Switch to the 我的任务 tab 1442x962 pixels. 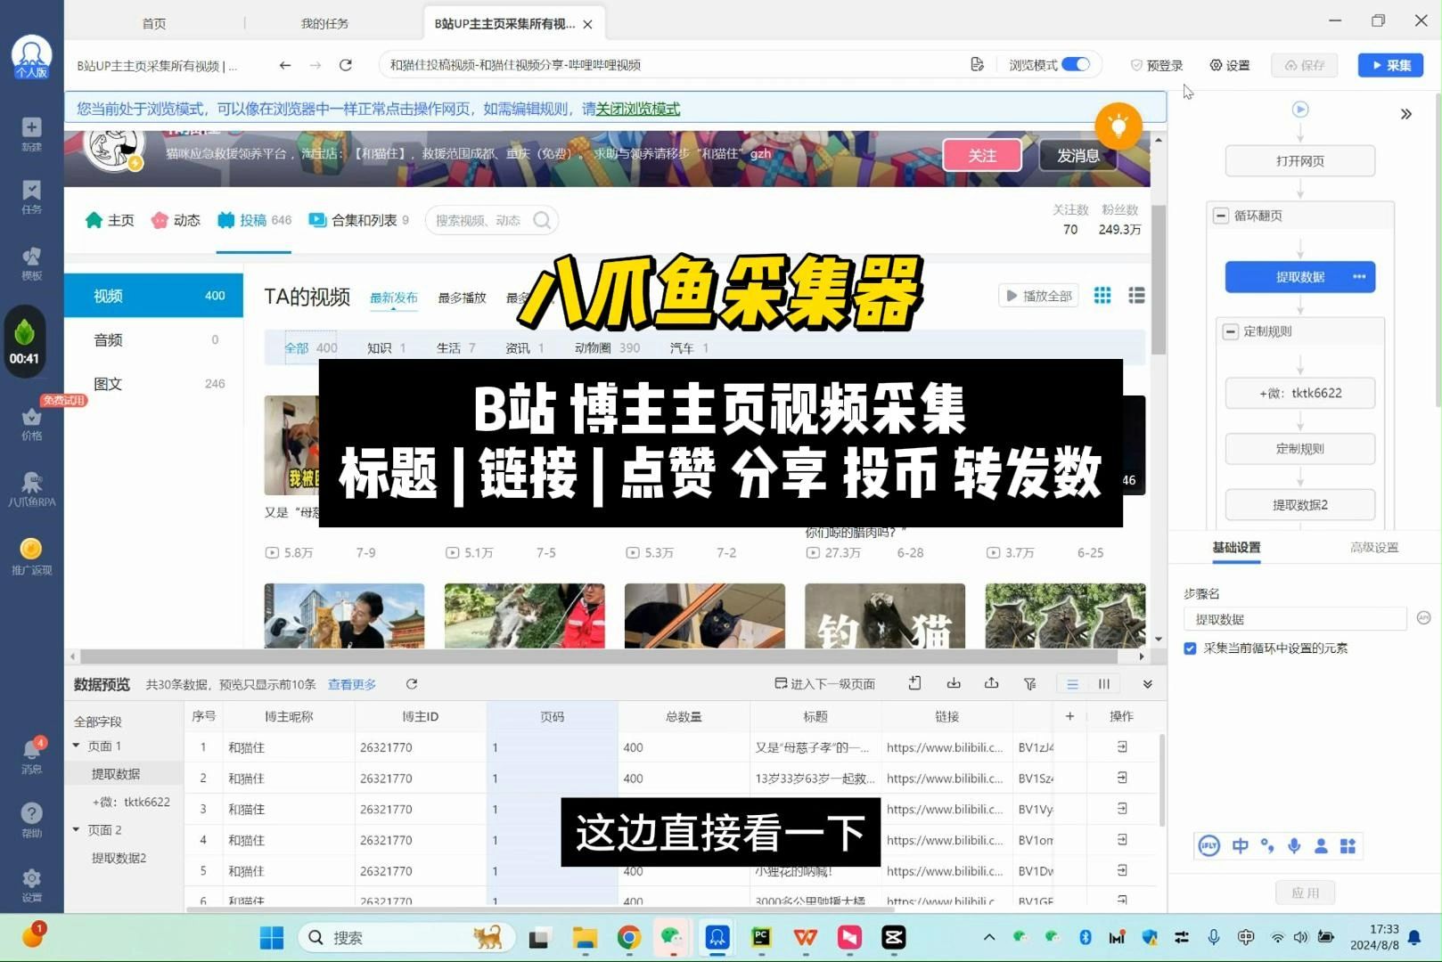point(324,23)
